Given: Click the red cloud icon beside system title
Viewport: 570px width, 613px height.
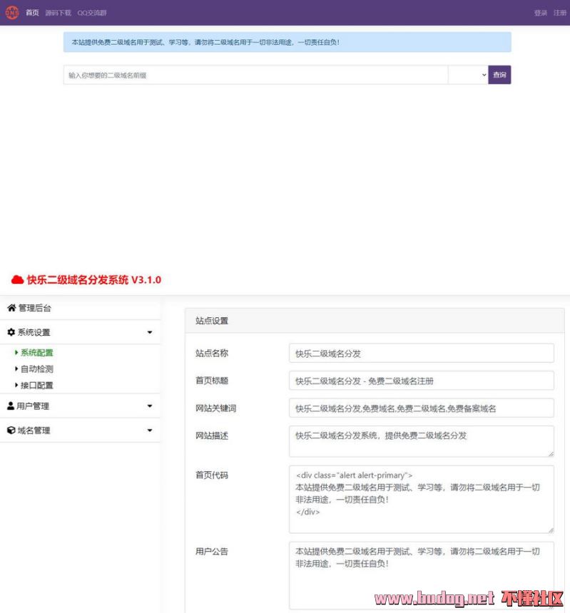Looking at the screenshot, I should point(17,280).
